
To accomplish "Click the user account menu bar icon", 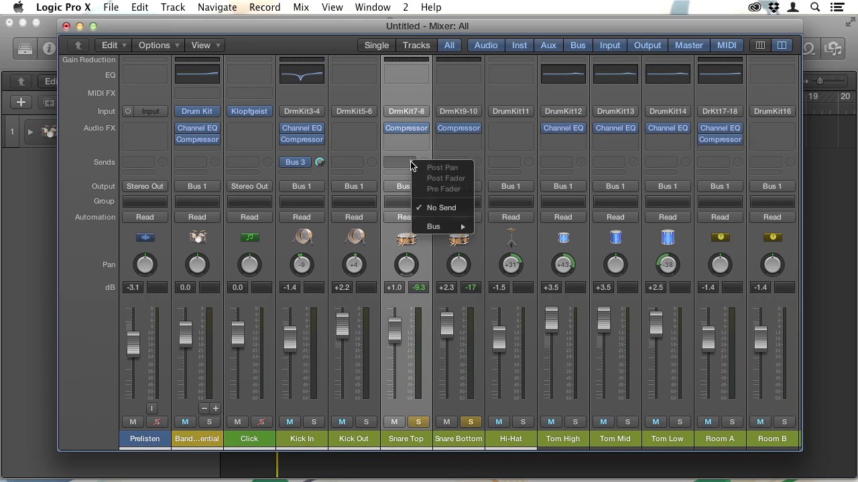I will coord(793,7).
